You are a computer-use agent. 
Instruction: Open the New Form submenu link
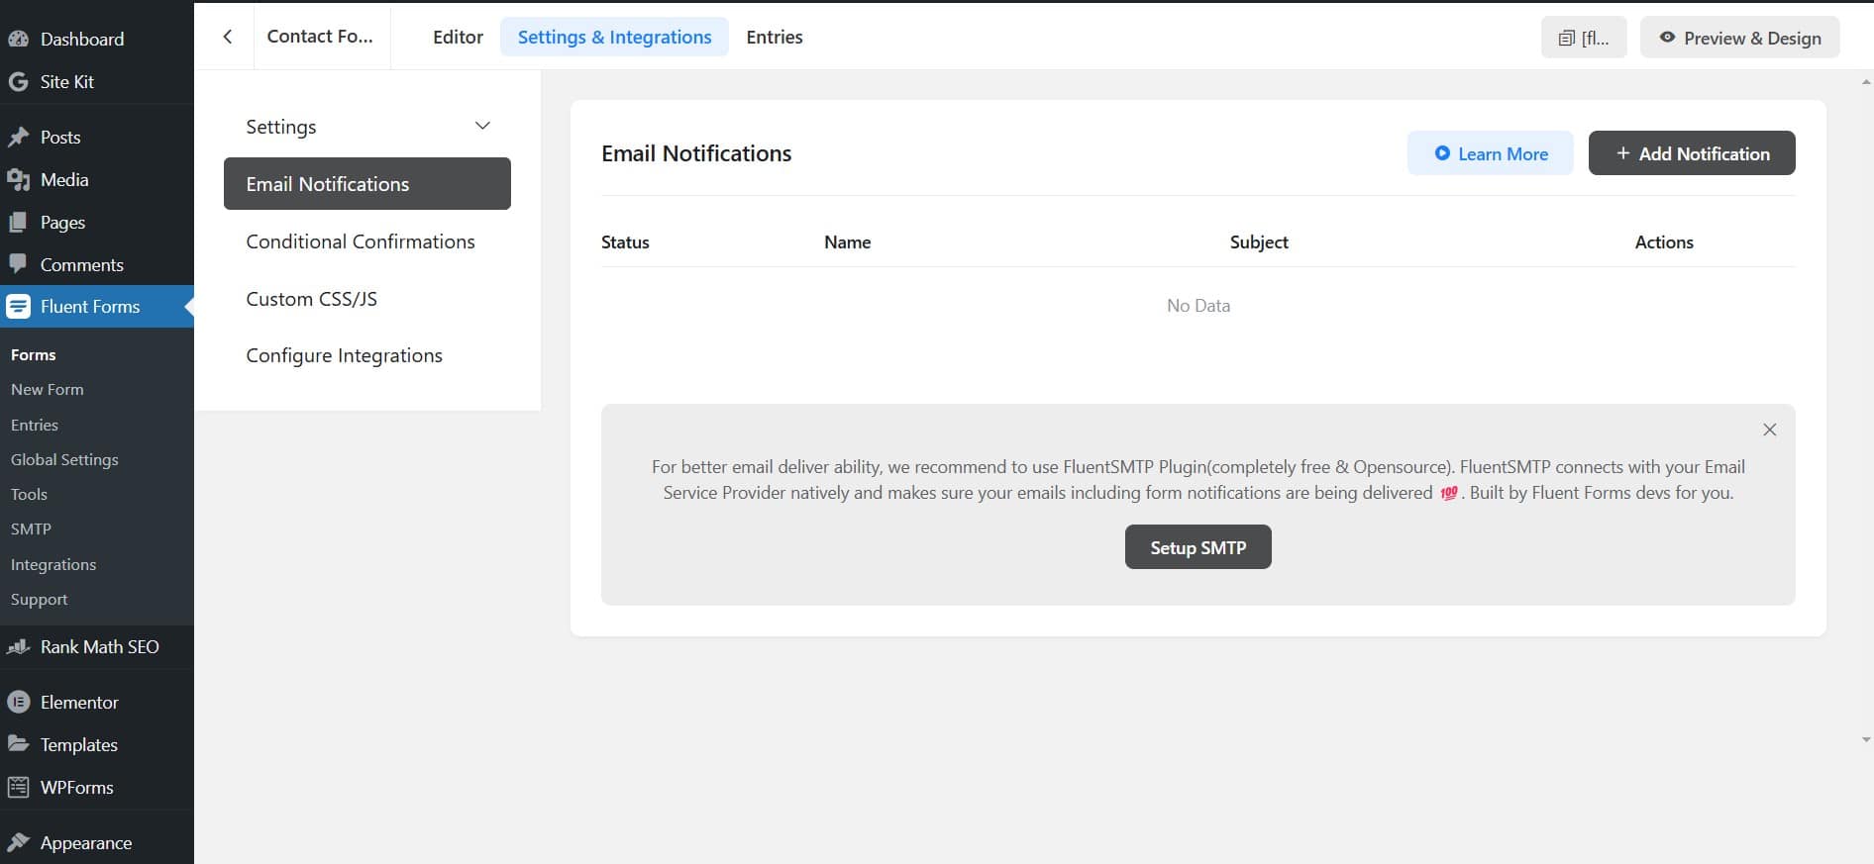[x=48, y=389]
